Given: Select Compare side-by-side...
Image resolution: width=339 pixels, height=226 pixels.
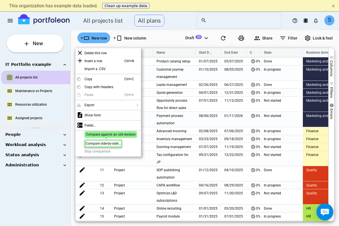Looking at the screenshot, I should pyautogui.click(x=103, y=144).
